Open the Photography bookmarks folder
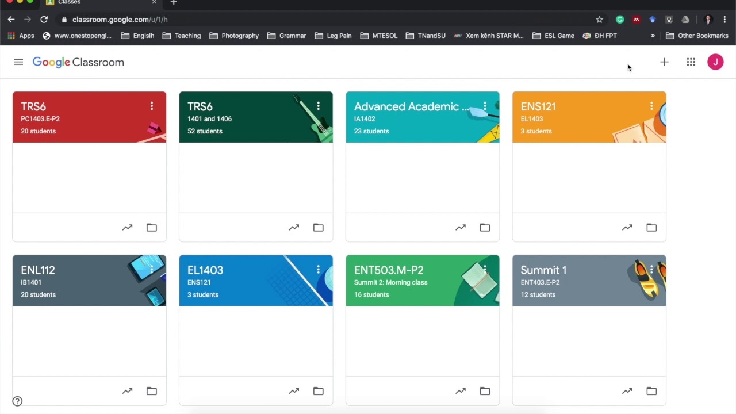The image size is (736, 414). point(234,36)
